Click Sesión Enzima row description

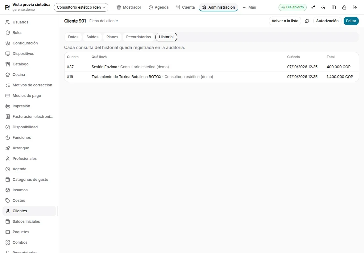tap(130, 67)
